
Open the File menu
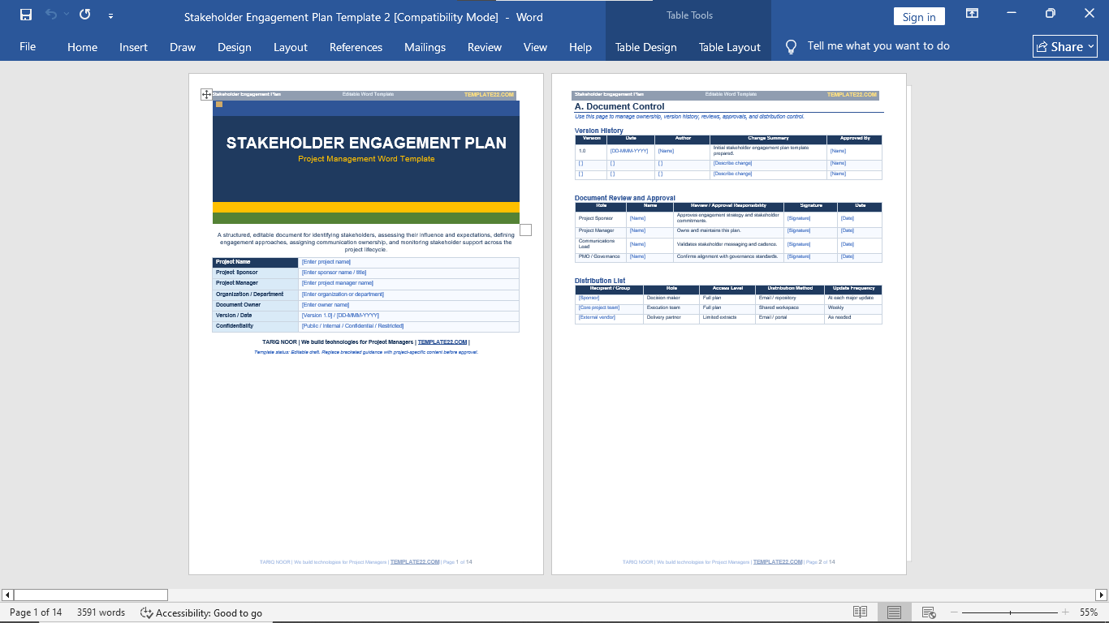(x=28, y=46)
